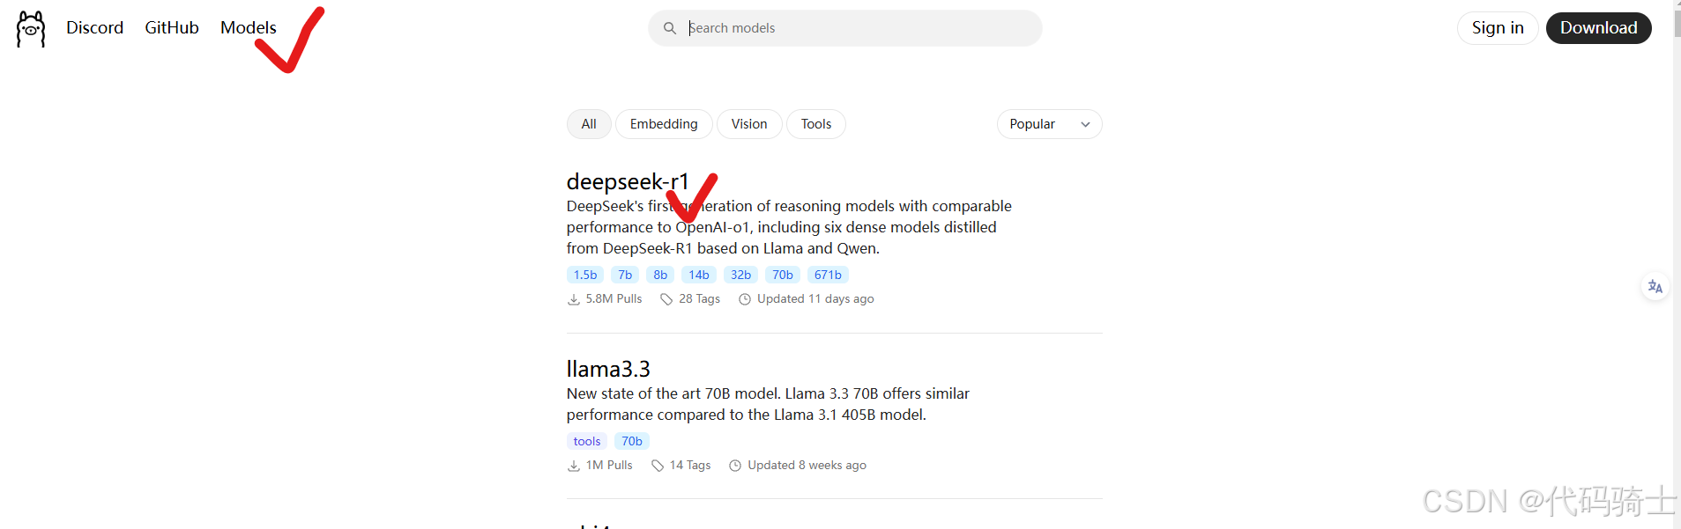
Task: Select the Tools filter tab
Action: 816,124
